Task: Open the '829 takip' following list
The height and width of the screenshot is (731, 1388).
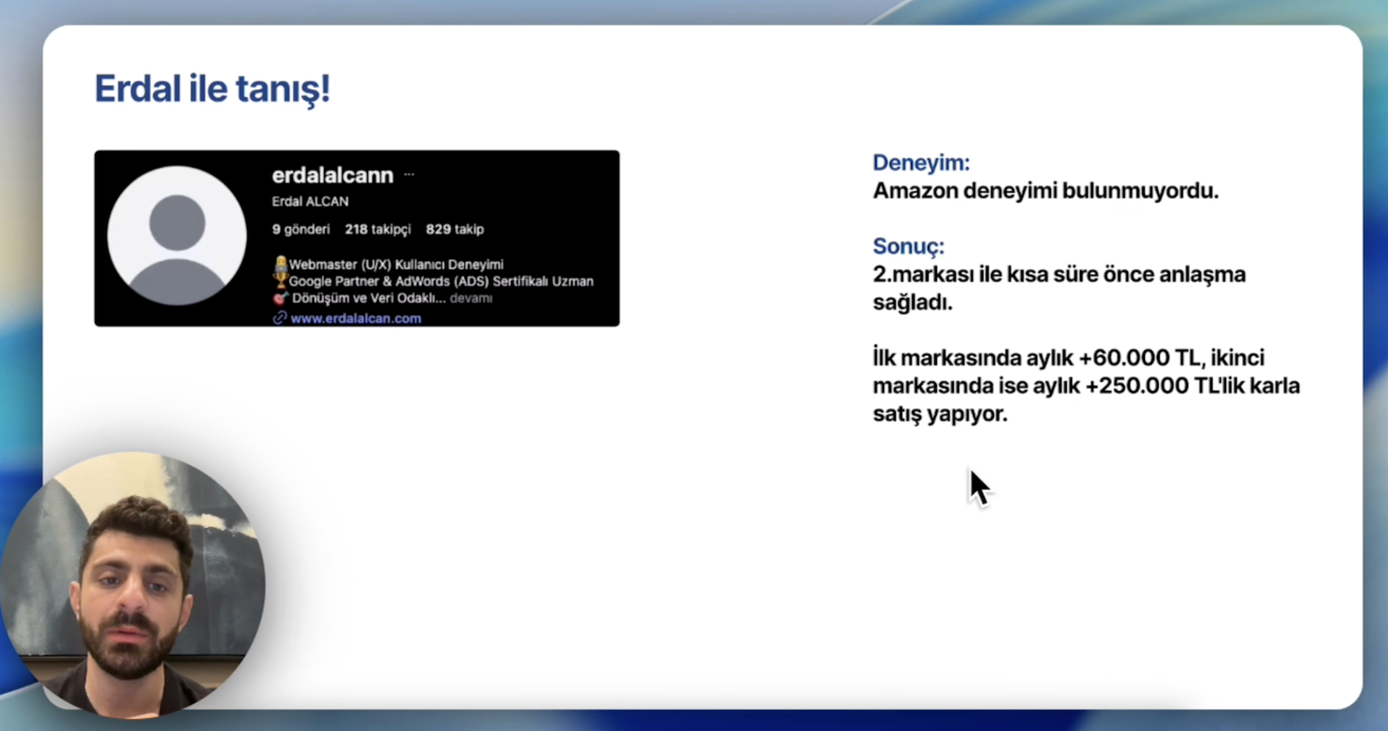Action: pos(455,229)
